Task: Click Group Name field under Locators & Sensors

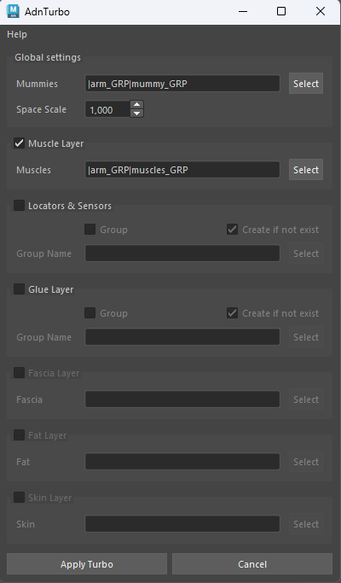Action: tap(182, 254)
